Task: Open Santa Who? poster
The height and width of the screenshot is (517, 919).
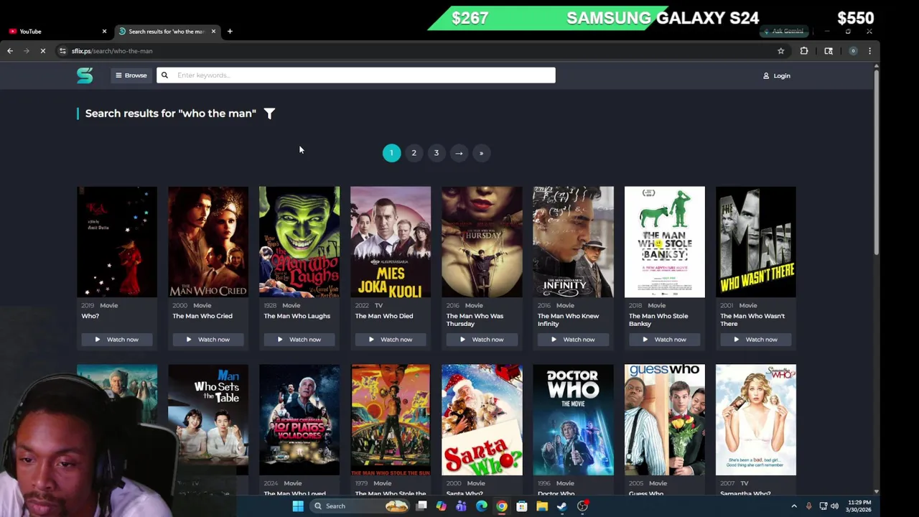Action: coord(482,420)
